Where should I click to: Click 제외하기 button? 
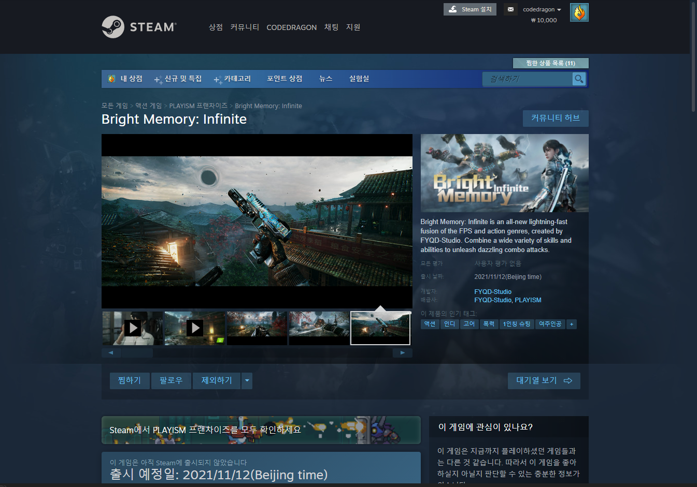(x=217, y=381)
